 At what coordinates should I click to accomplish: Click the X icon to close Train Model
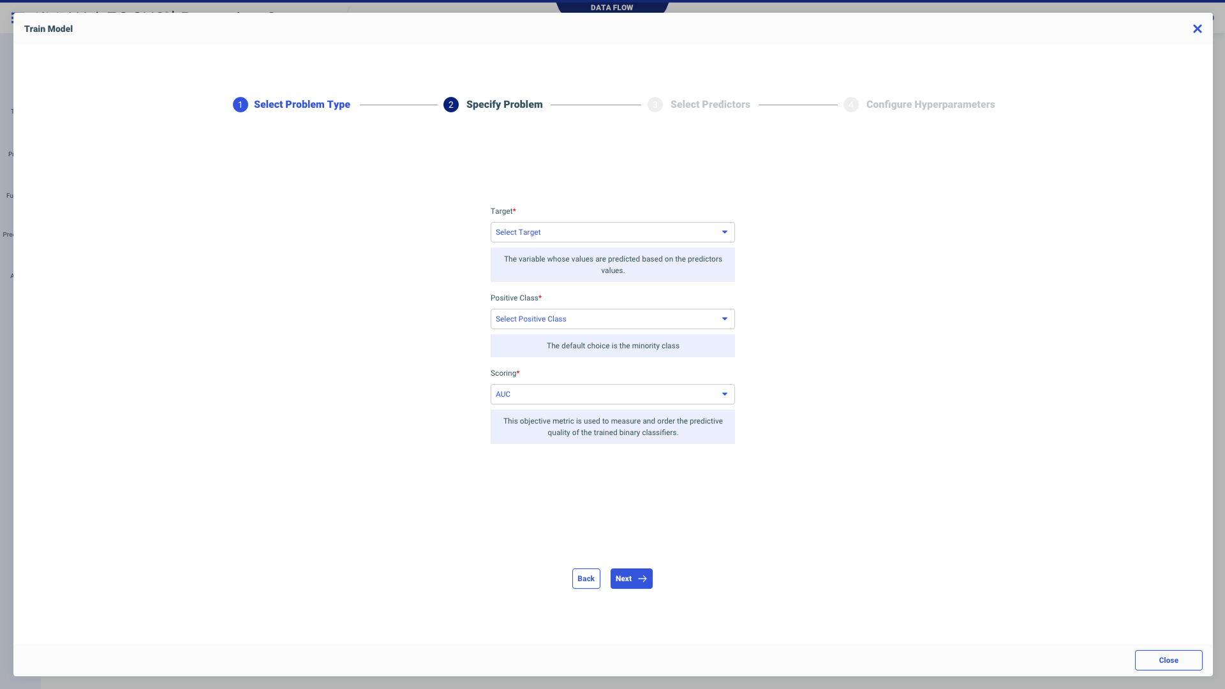[x=1197, y=29]
